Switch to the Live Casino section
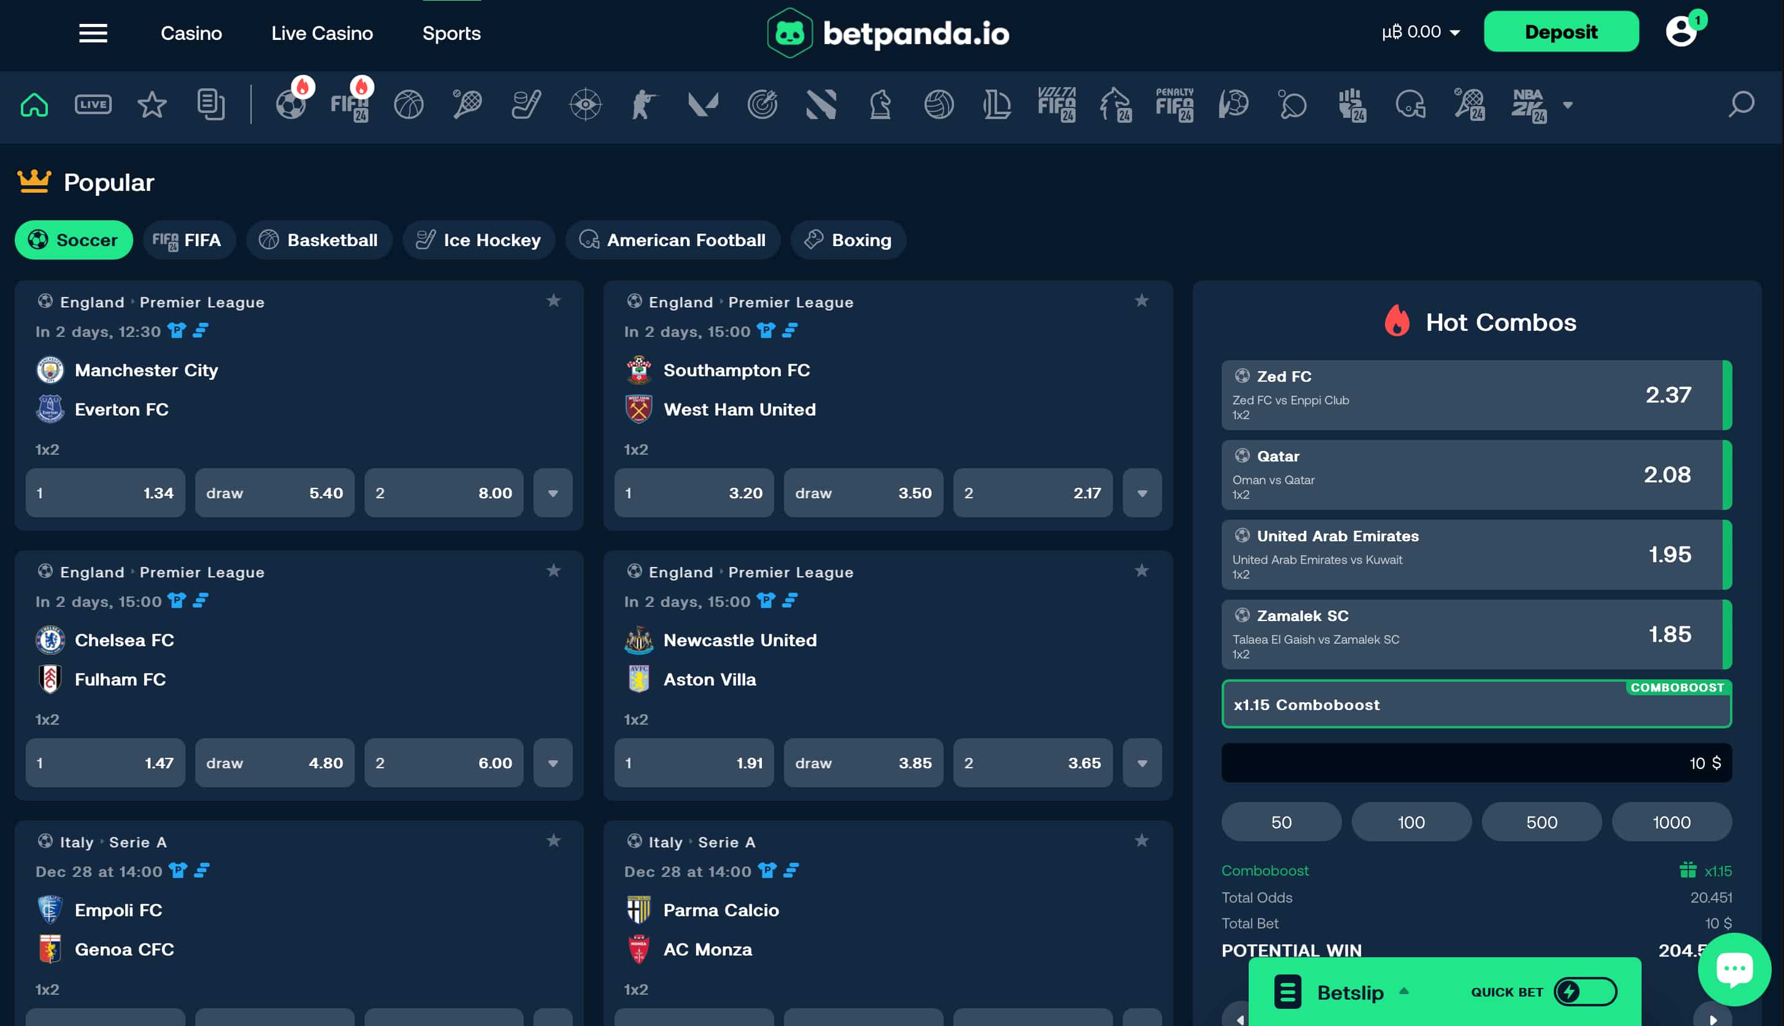Viewport: 1784px width, 1026px height. point(322,33)
